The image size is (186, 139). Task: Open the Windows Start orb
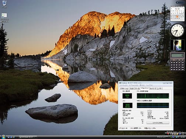point(3,137)
